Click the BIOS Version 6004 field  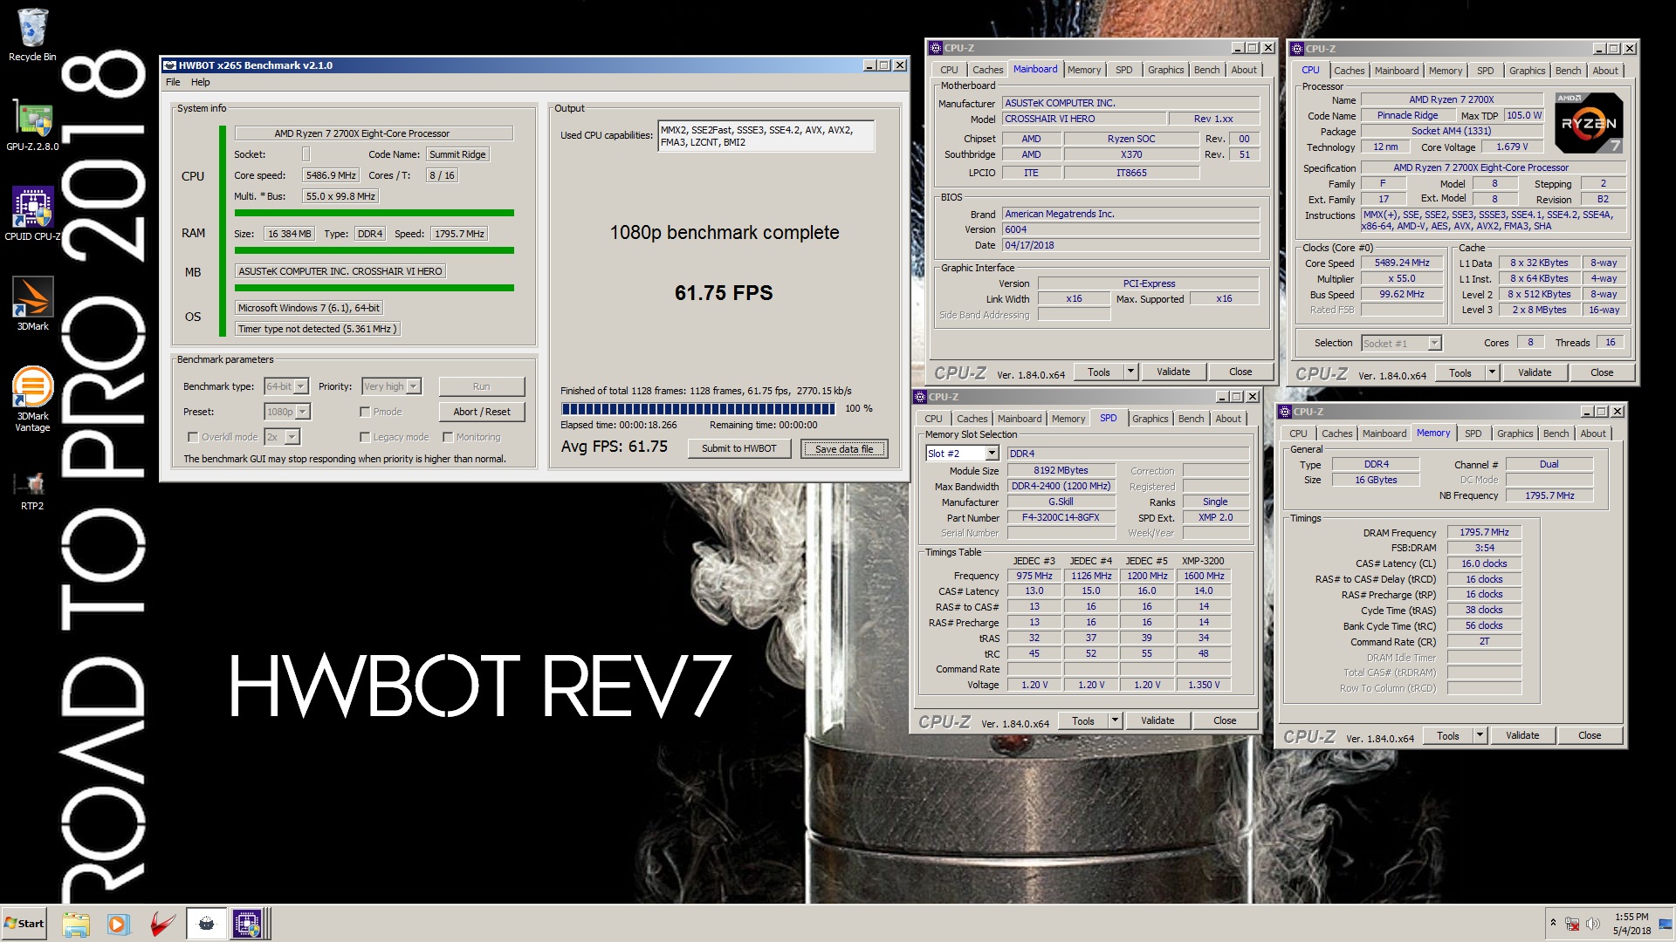(x=1130, y=229)
